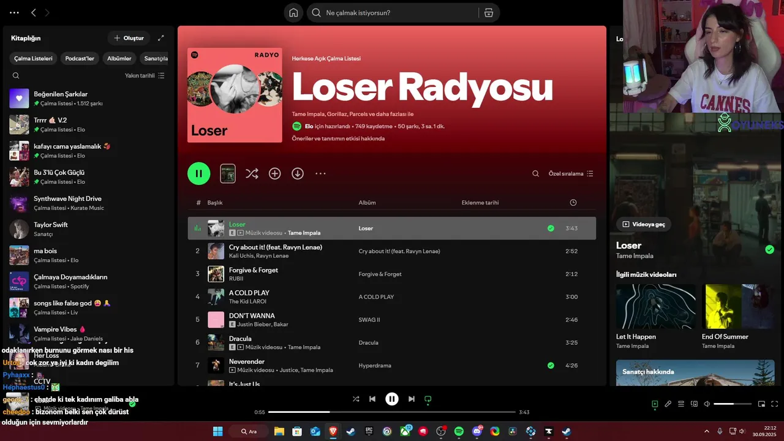Adjust the Spotify volume slider
The width and height of the screenshot is (784, 441).
tap(733, 404)
